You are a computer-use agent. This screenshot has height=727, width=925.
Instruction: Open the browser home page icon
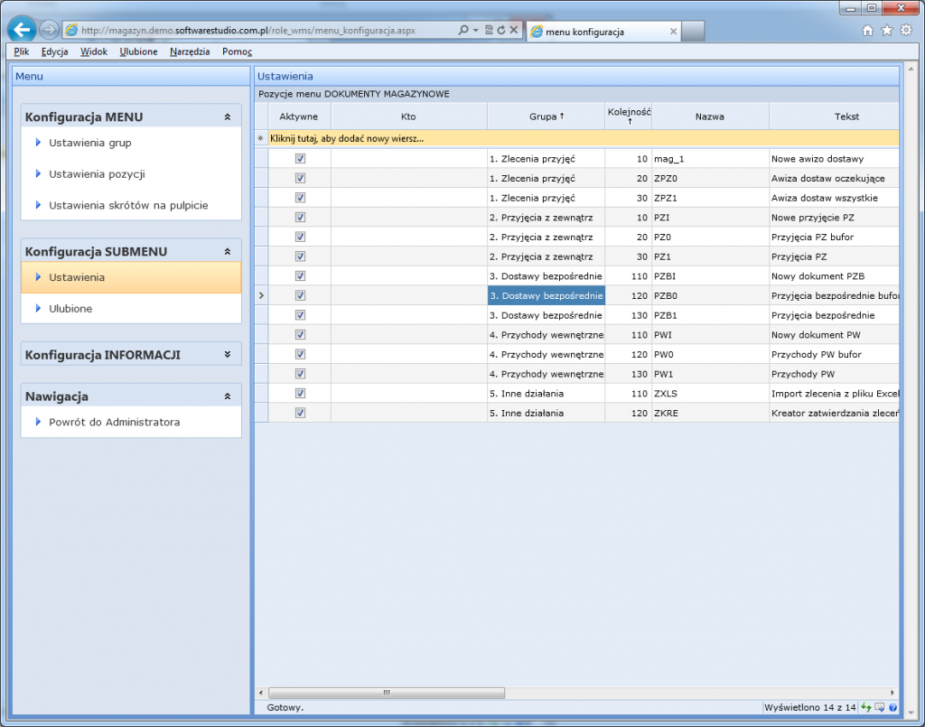point(867,30)
